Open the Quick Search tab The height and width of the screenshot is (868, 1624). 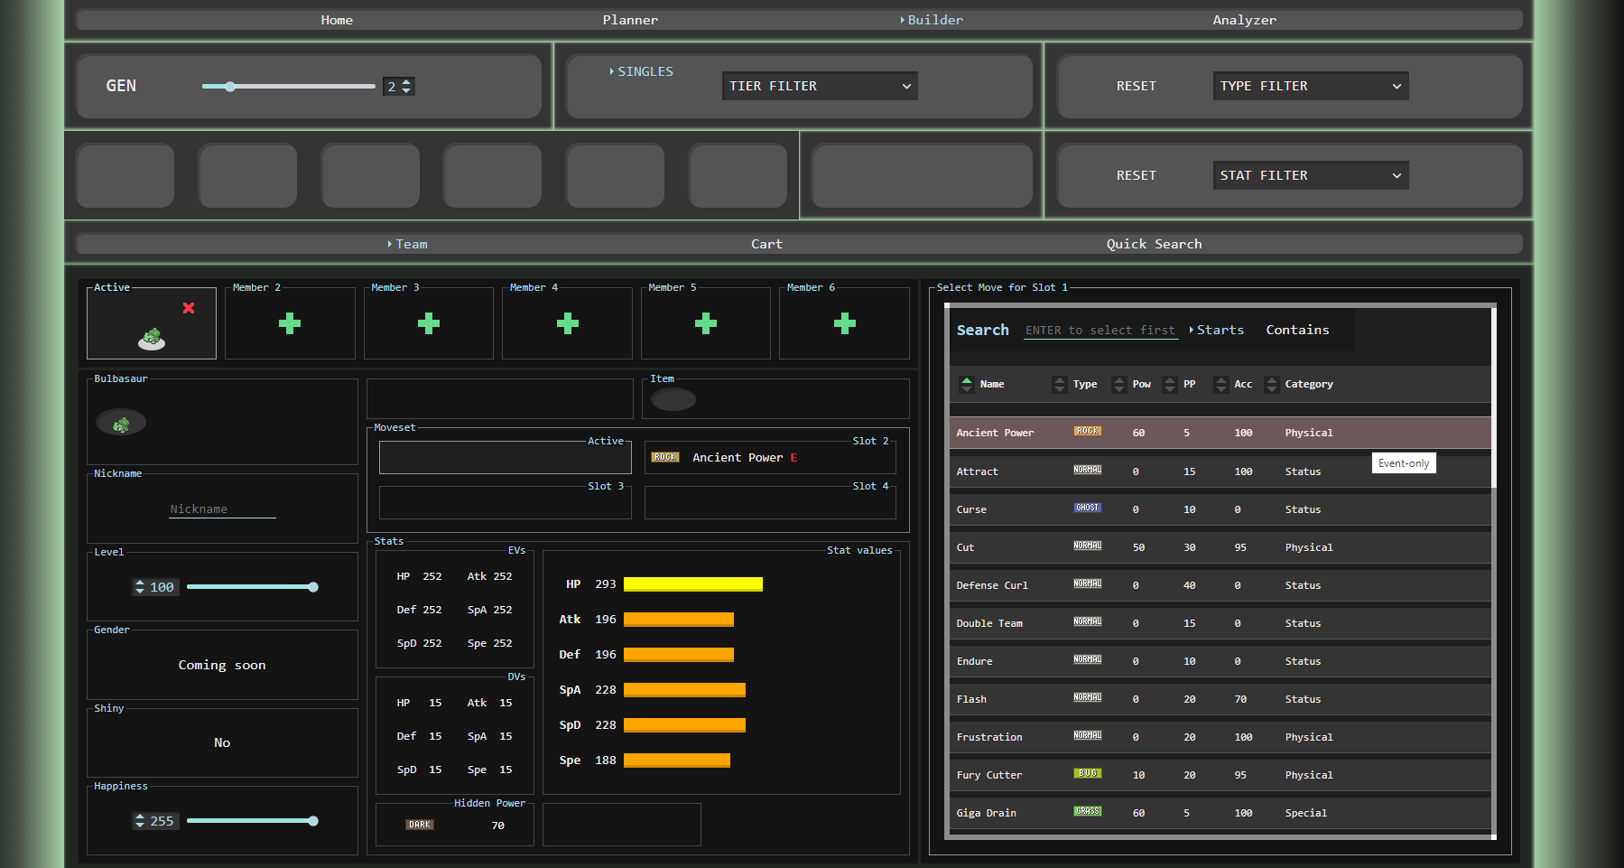tap(1154, 244)
